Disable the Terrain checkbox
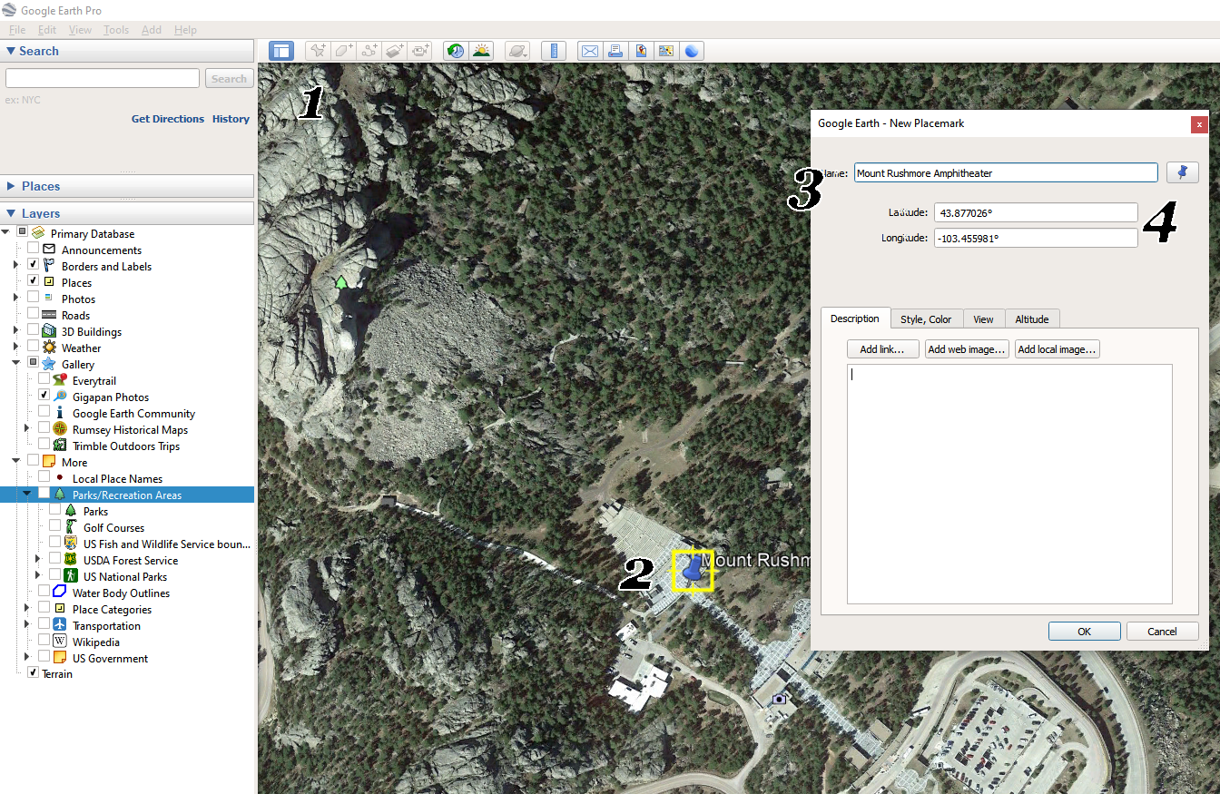Viewport: 1220px width, 794px height. click(33, 673)
